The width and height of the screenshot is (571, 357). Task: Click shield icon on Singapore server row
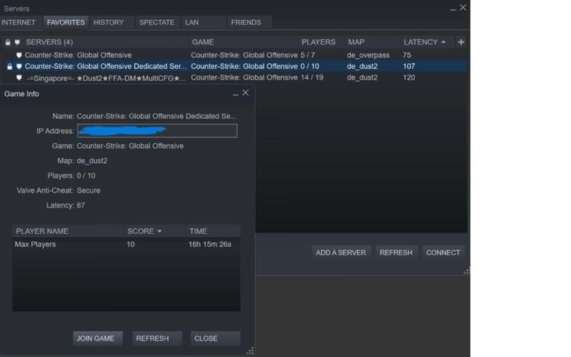[19, 77]
